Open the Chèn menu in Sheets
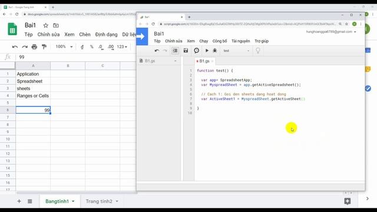The height and width of the screenshot is (212, 377). pos(85,34)
